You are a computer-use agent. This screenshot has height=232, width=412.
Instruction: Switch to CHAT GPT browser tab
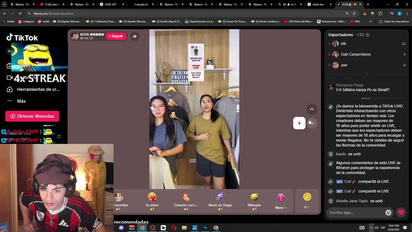(111, 5)
